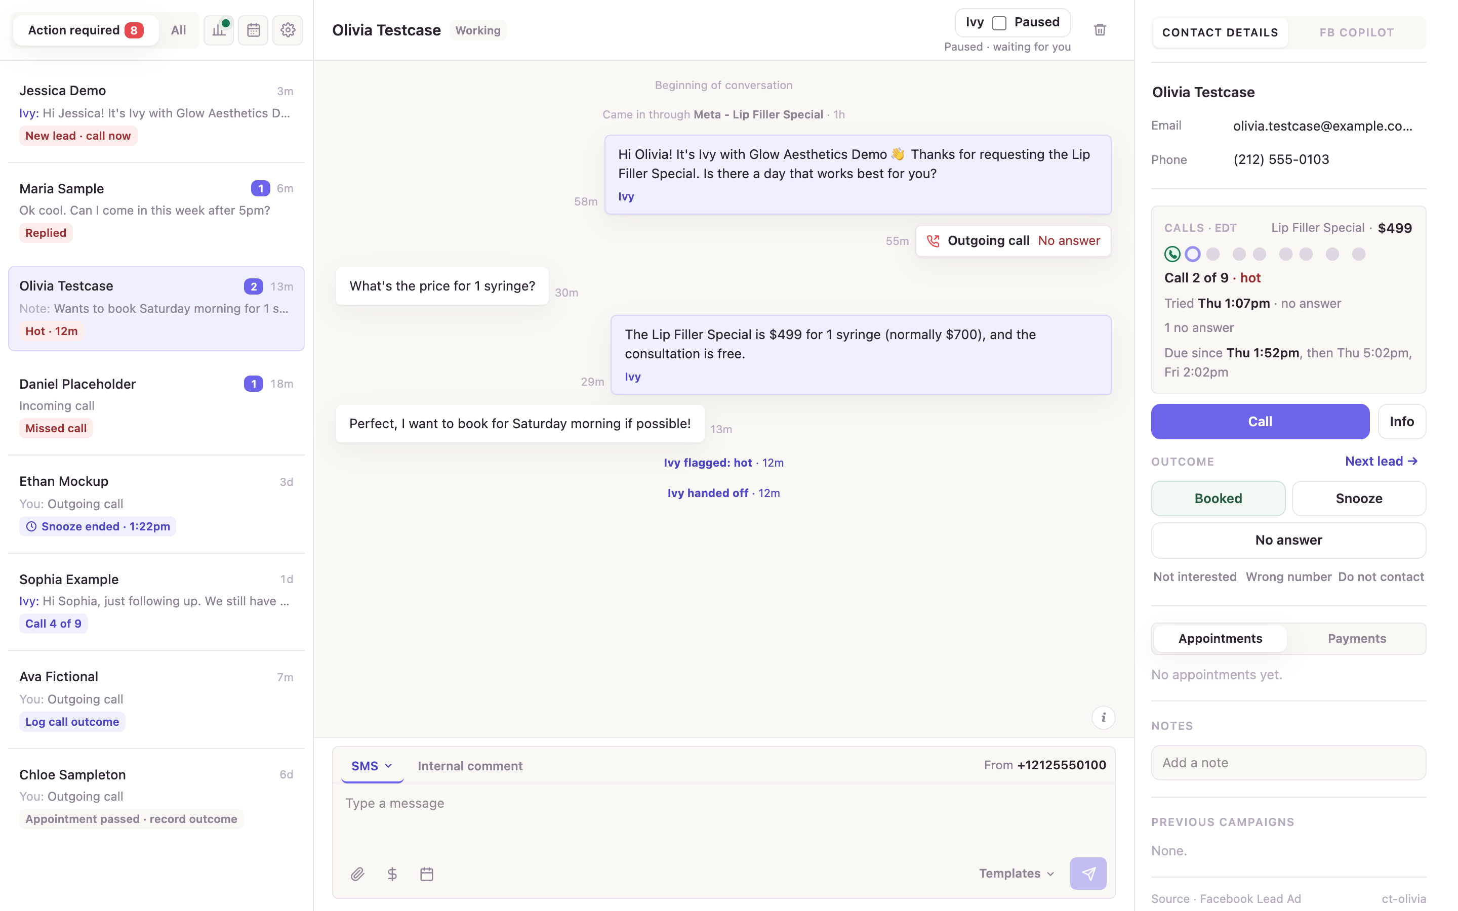The width and height of the screenshot is (1458, 911).
Task: Open Jessica Demo conversation
Action: tap(156, 113)
